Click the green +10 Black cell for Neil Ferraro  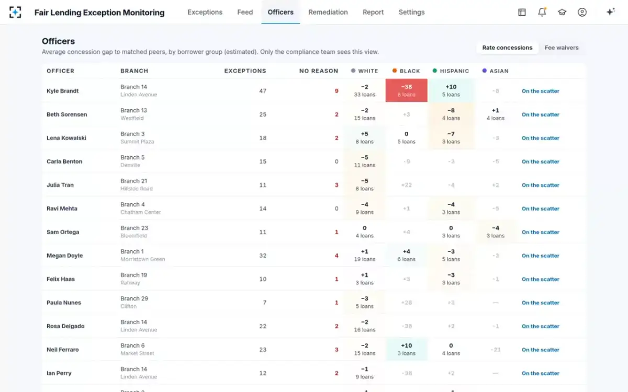click(x=407, y=349)
